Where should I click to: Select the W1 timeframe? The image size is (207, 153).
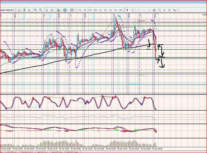(x=116, y=10)
